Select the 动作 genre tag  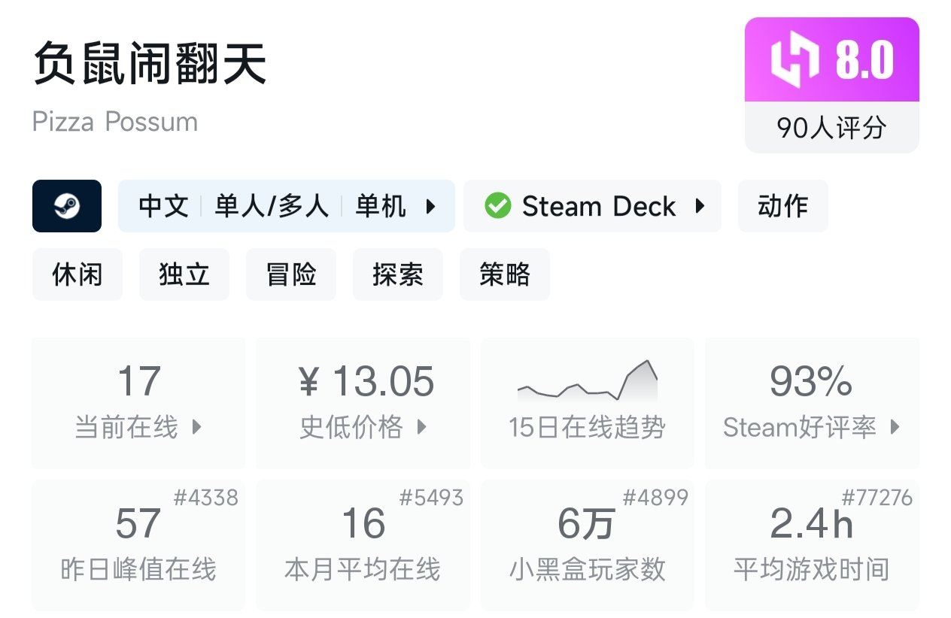tap(782, 206)
